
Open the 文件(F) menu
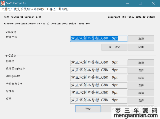pyautogui.click(x=7, y=9)
